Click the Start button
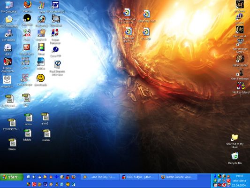Screen dimensions: 250x188 (x=11, y=177)
